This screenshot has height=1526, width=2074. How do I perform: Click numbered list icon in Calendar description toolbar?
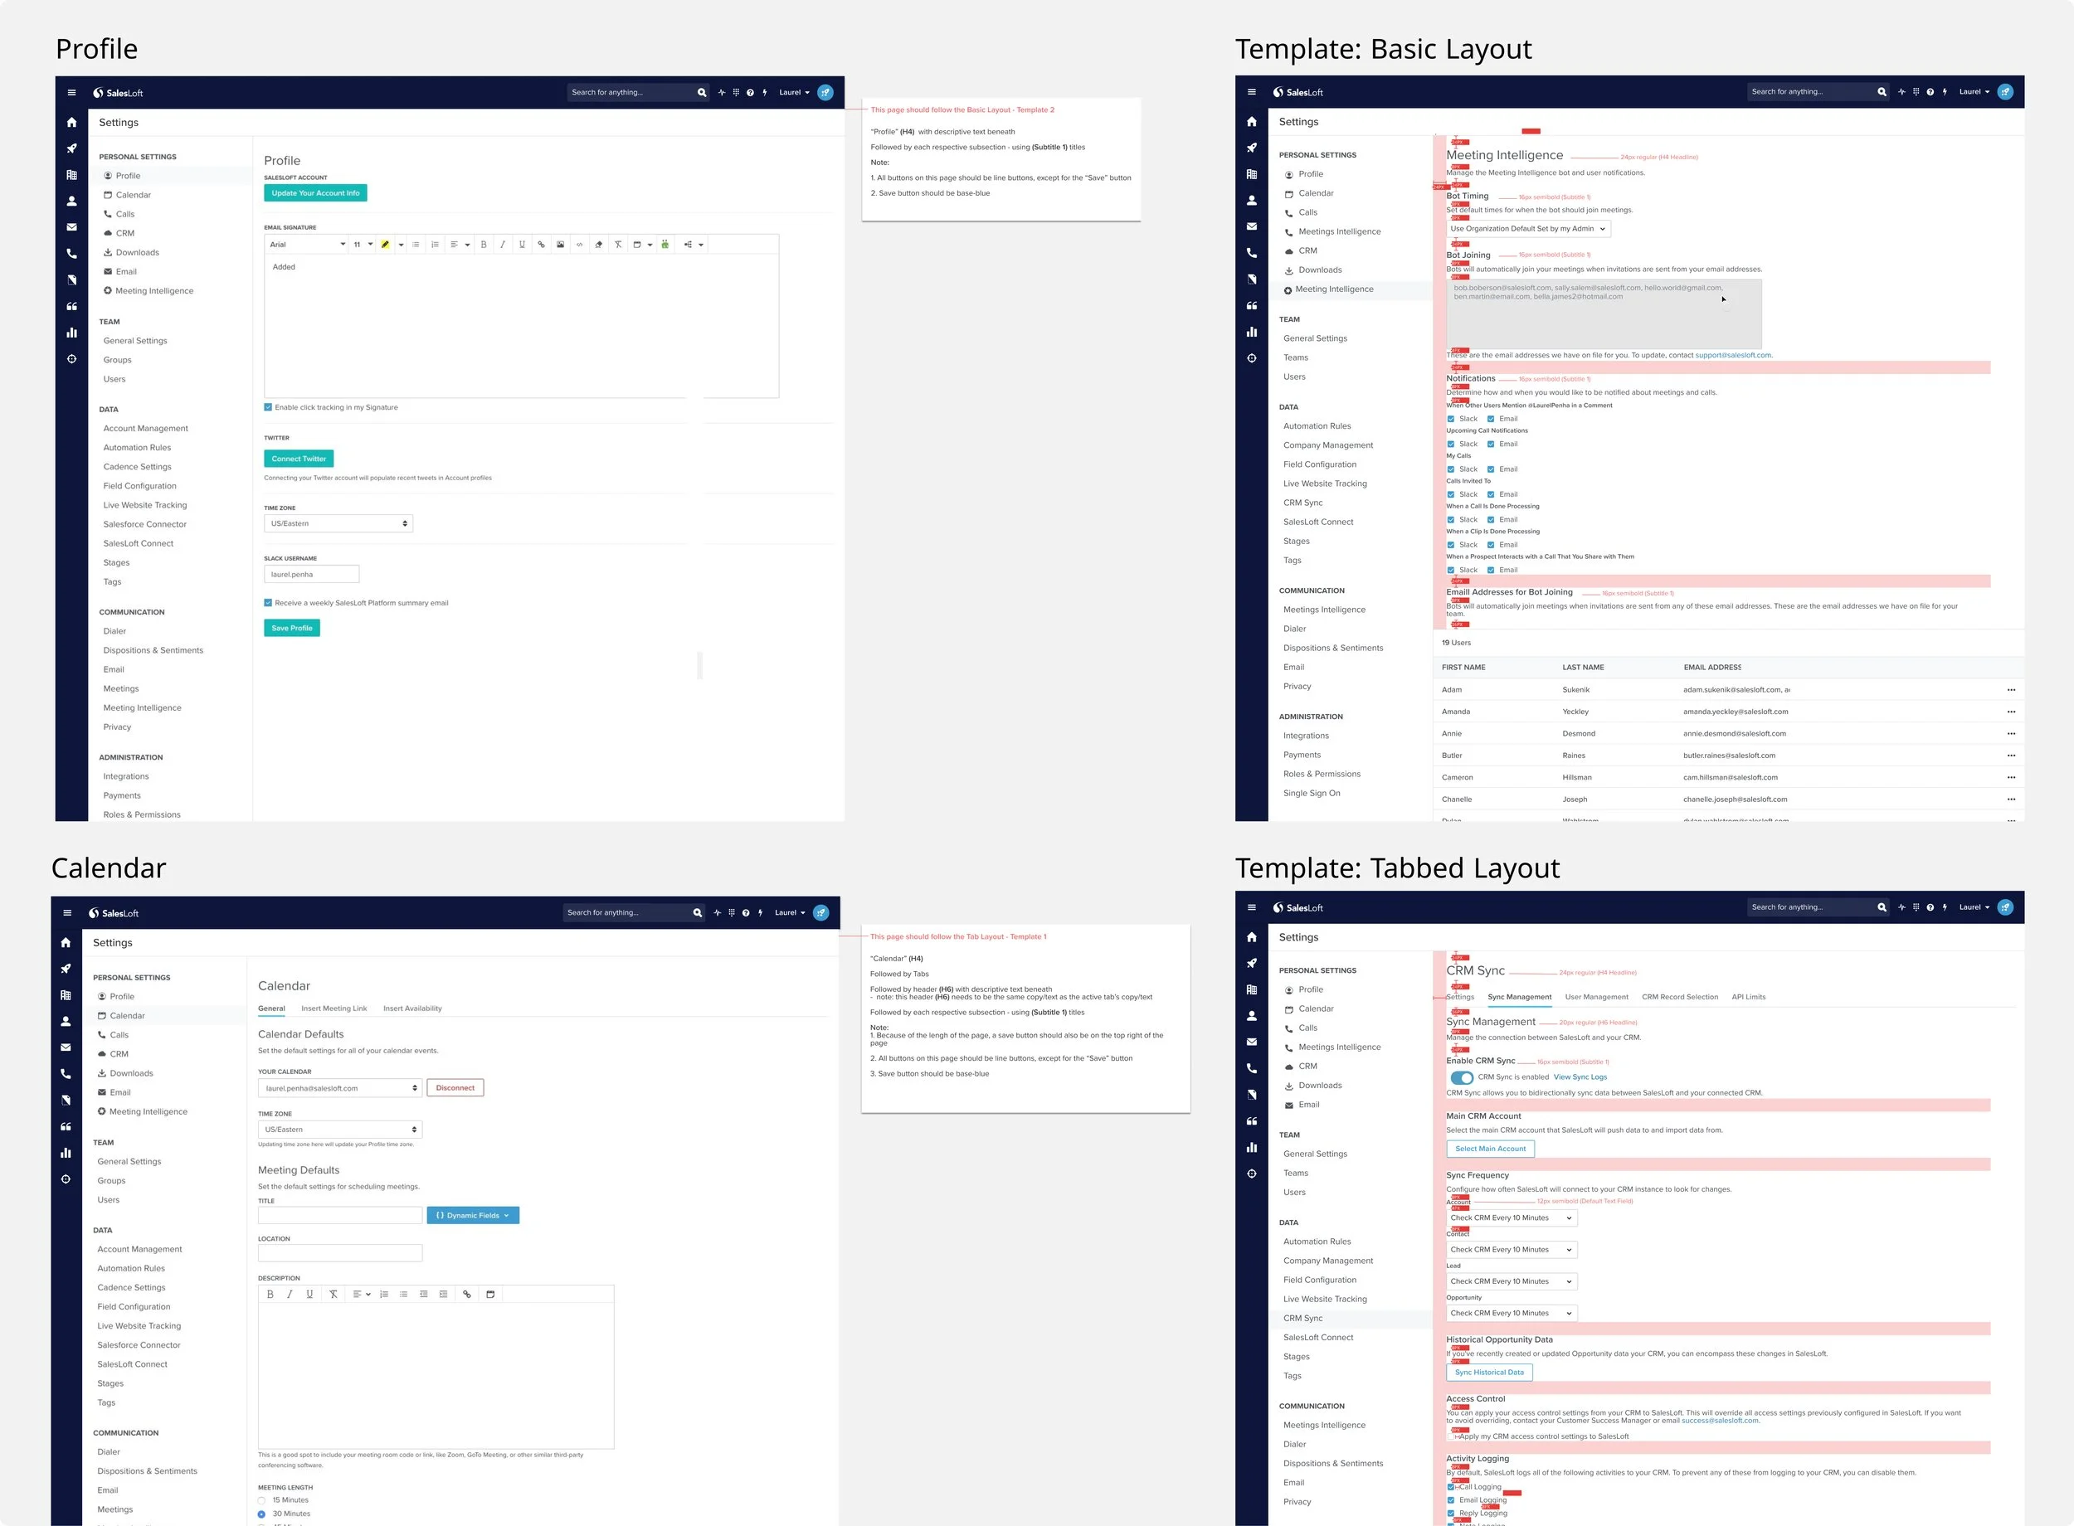tap(383, 1294)
